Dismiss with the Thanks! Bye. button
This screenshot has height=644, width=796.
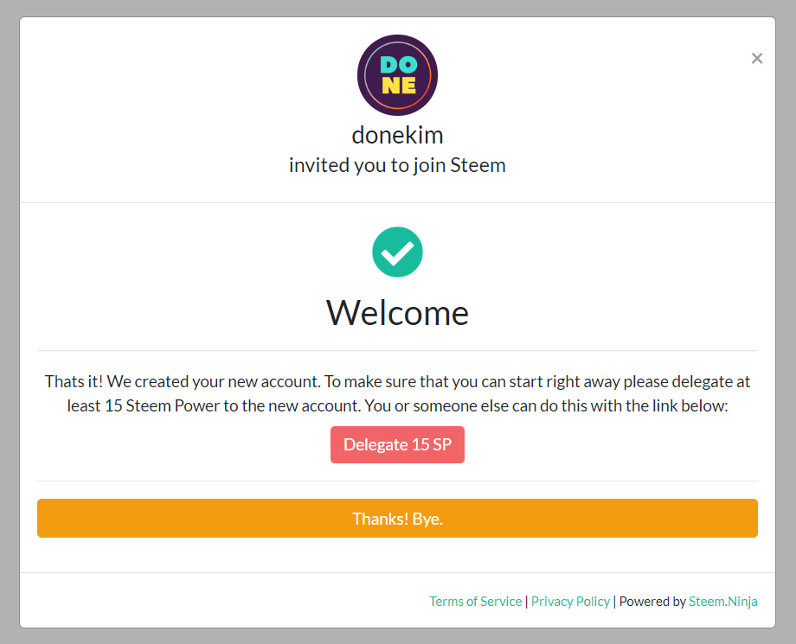tap(397, 519)
